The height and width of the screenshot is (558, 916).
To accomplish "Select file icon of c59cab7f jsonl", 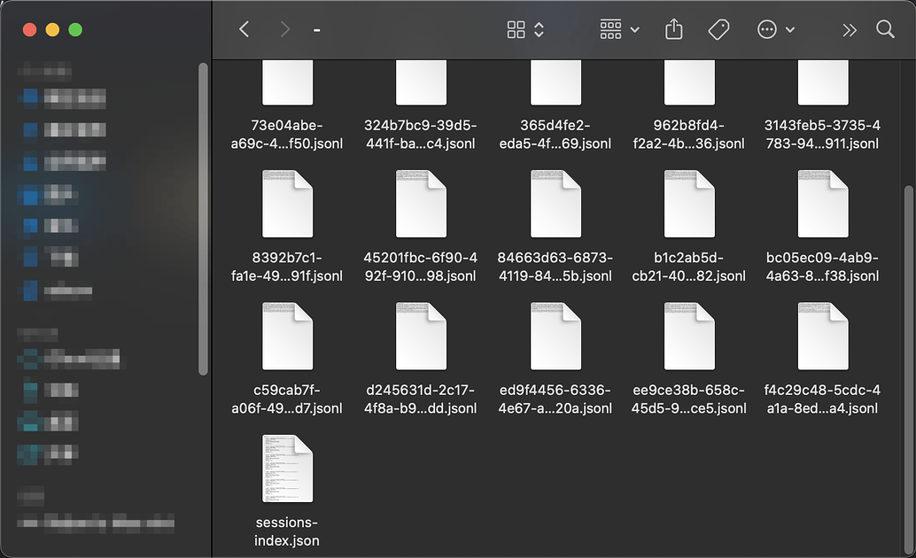I will (287, 336).
